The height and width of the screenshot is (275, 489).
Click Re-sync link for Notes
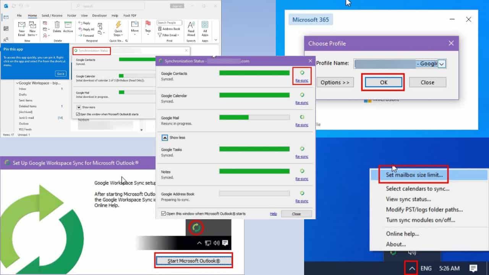[302, 179]
